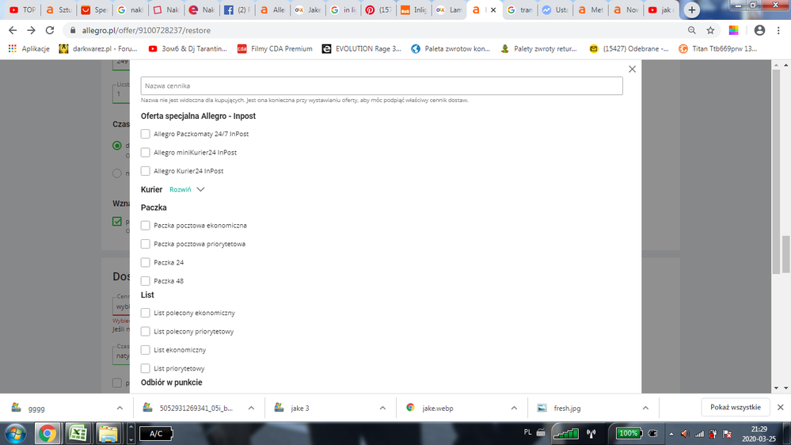
Task: Open Paleta zwrotow bookmark
Action: (x=451, y=48)
